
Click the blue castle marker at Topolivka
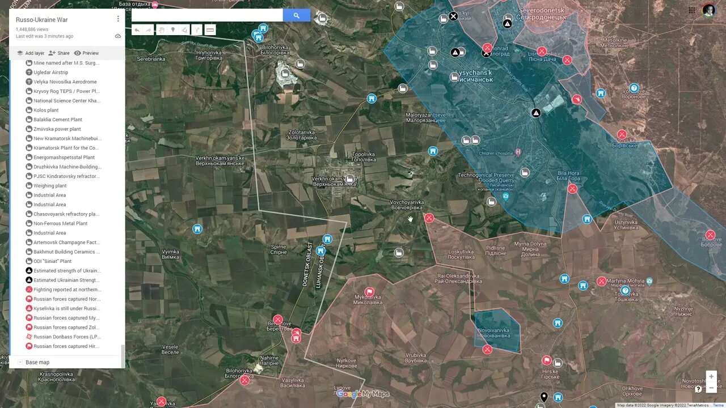pos(433,151)
